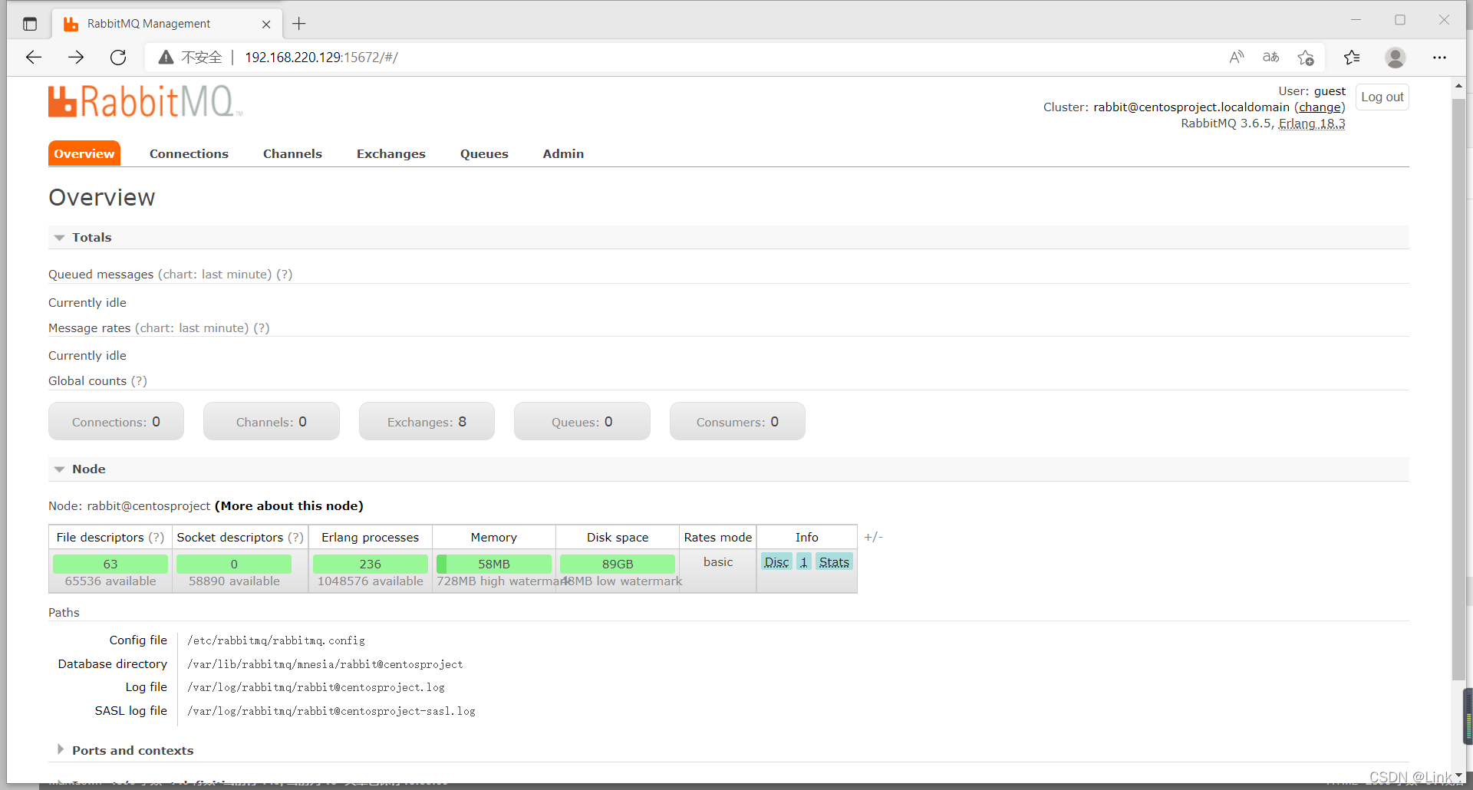Click the 1 info tag
The width and height of the screenshot is (1473, 790).
click(804, 562)
